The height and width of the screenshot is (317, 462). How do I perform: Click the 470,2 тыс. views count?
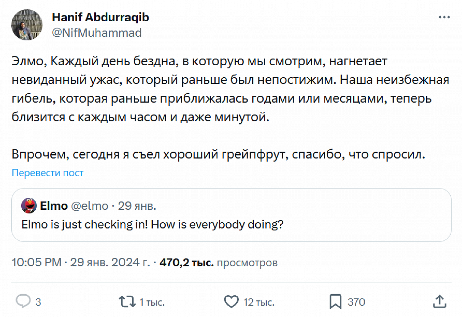pos(186,262)
